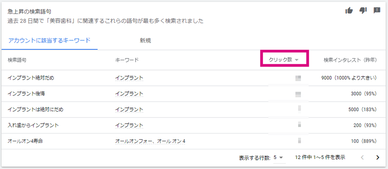Sort by クリック数 column arrow
The height and width of the screenshot is (169, 388).
coord(297,60)
